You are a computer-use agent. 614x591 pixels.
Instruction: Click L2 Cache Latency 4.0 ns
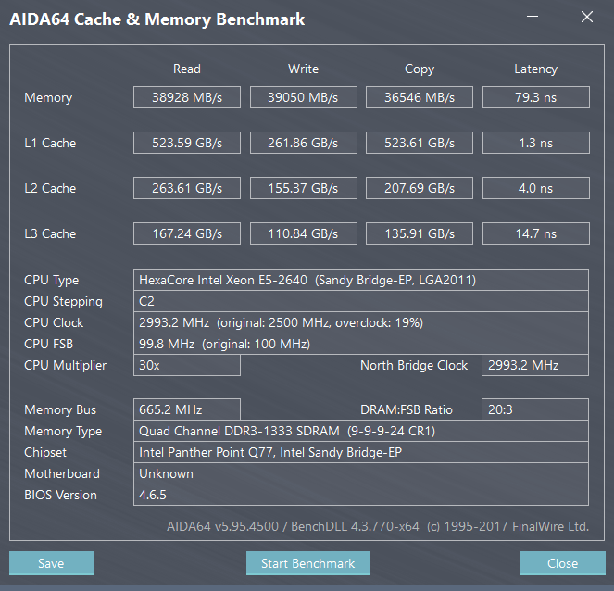pos(536,188)
